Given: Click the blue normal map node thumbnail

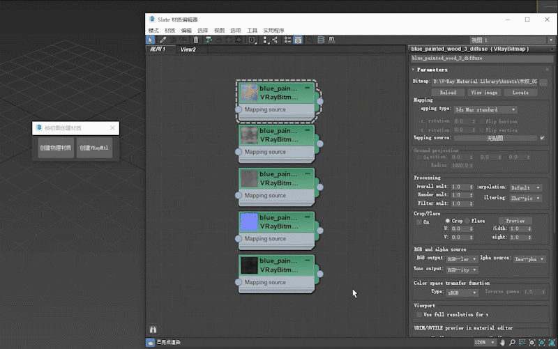Looking at the screenshot, I should click(x=248, y=222).
